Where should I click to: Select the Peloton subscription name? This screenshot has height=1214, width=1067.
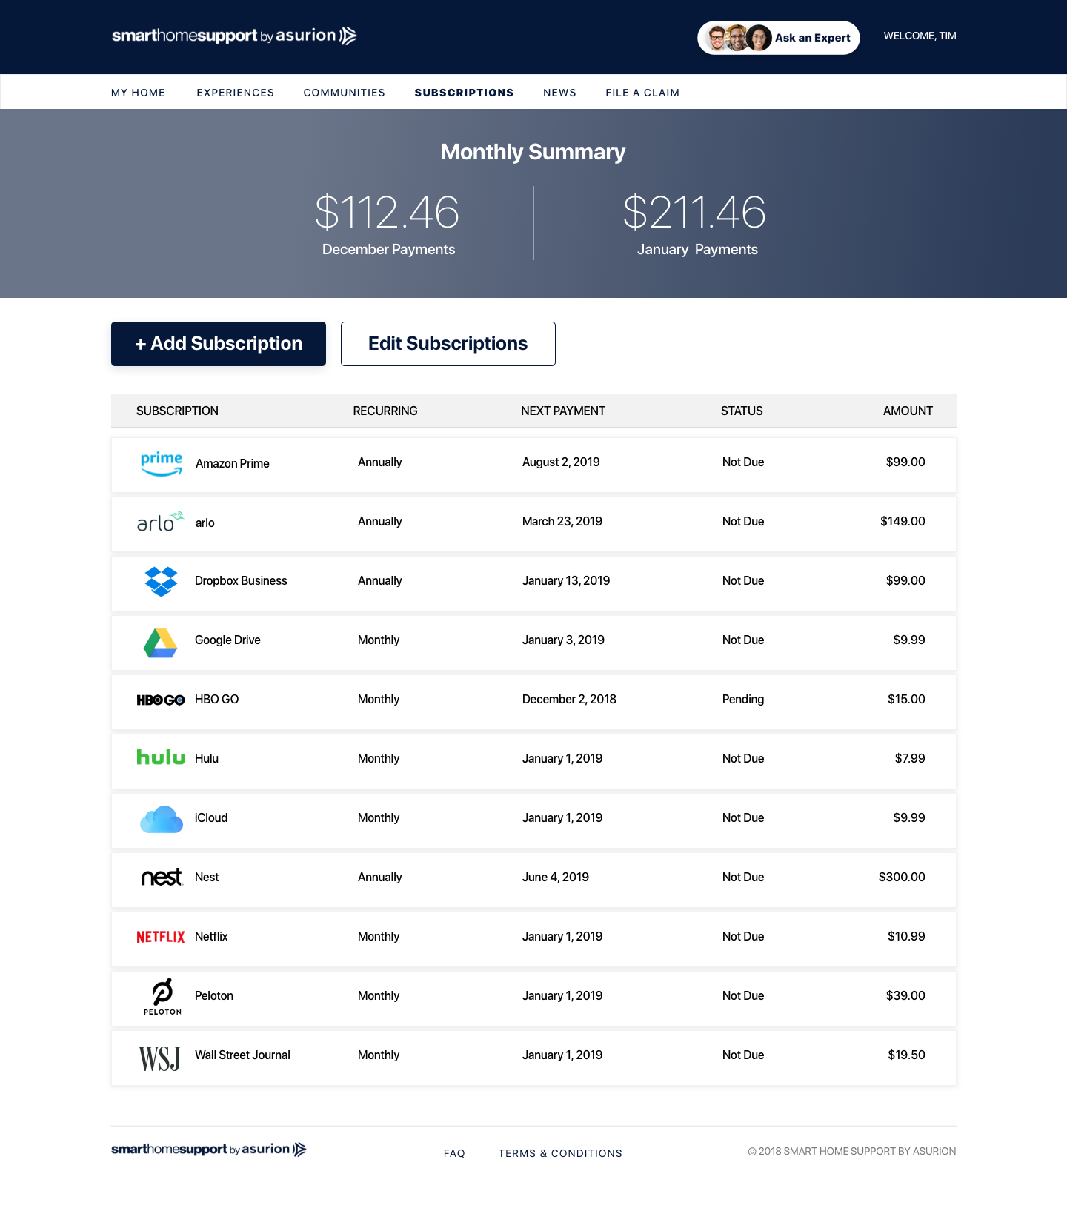(214, 995)
